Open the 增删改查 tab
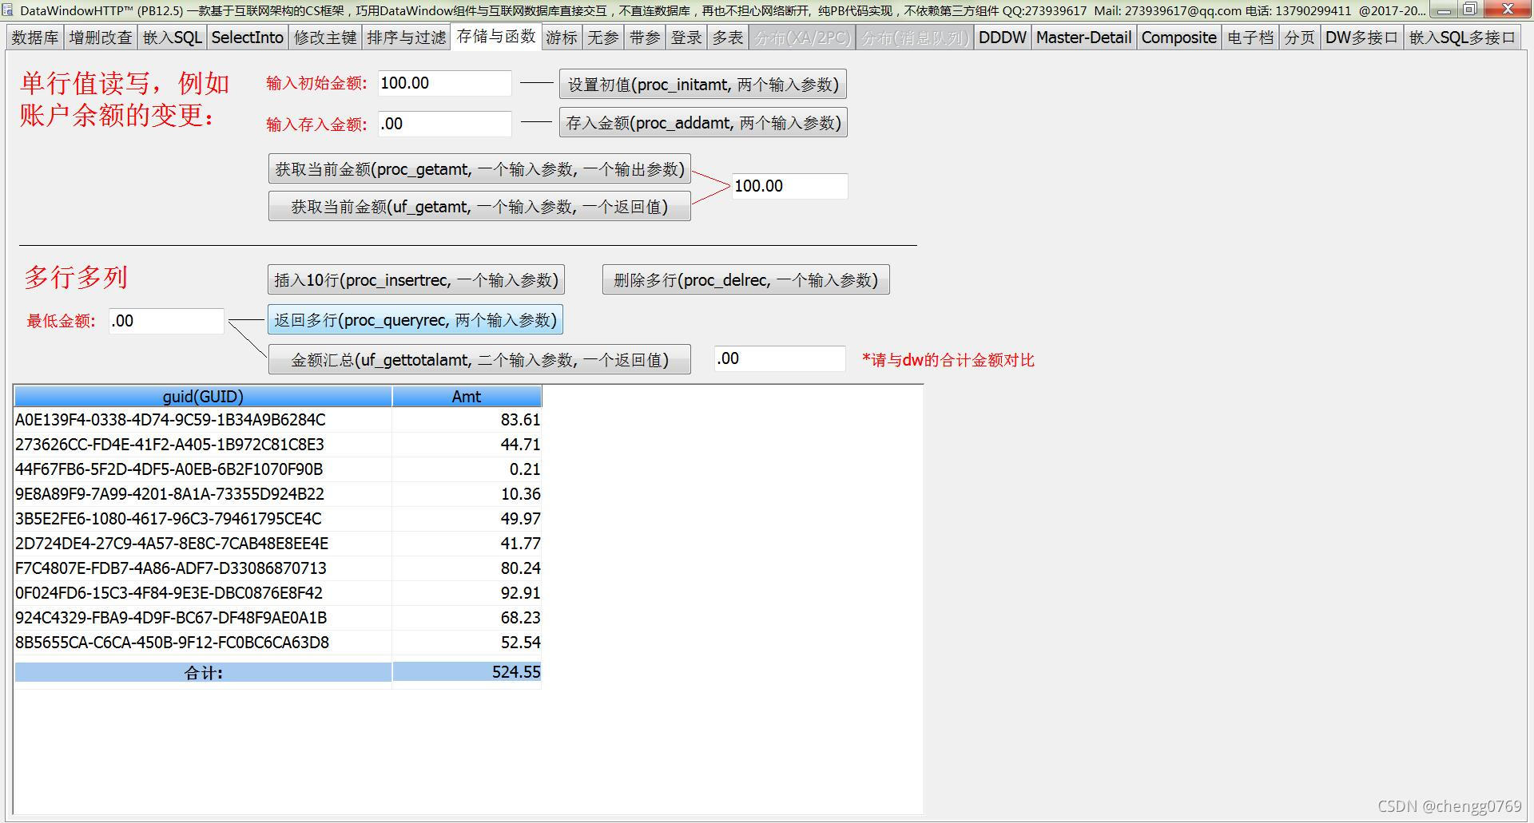The width and height of the screenshot is (1534, 823). tap(101, 38)
